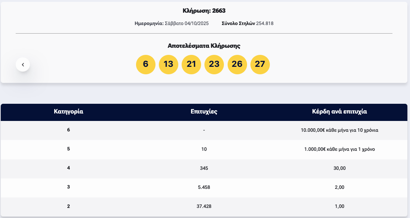Image resolution: width=410 pixels, height=218 pixels.
Task: Open the previous draw with the left chevron
Action: (23, 64)
